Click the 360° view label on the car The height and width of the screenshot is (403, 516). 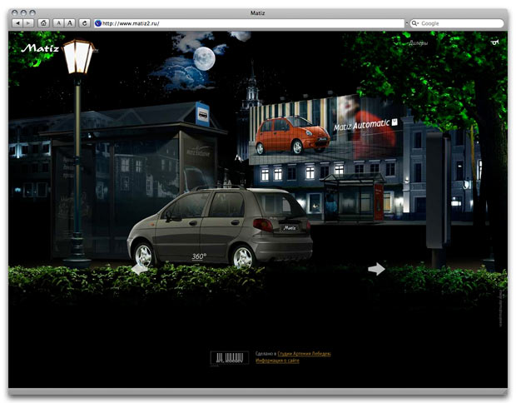[x=199, y=256]
